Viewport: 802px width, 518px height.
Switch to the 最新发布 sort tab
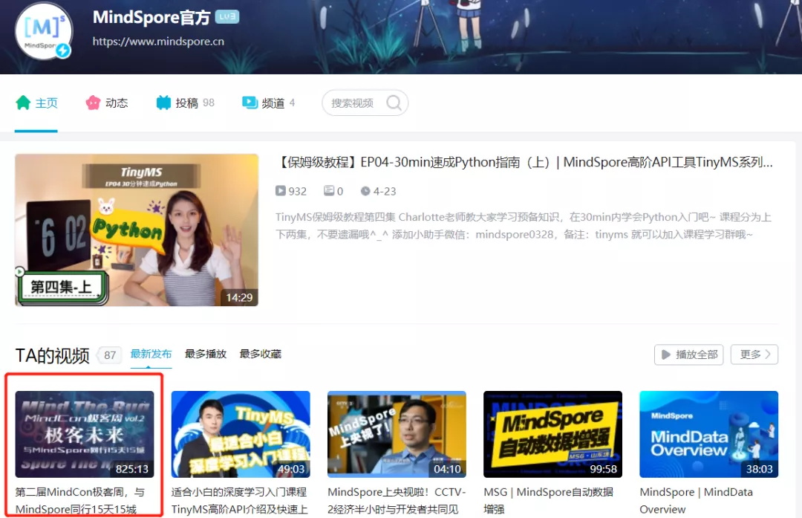pyautogui.click(x=151, y=354)
